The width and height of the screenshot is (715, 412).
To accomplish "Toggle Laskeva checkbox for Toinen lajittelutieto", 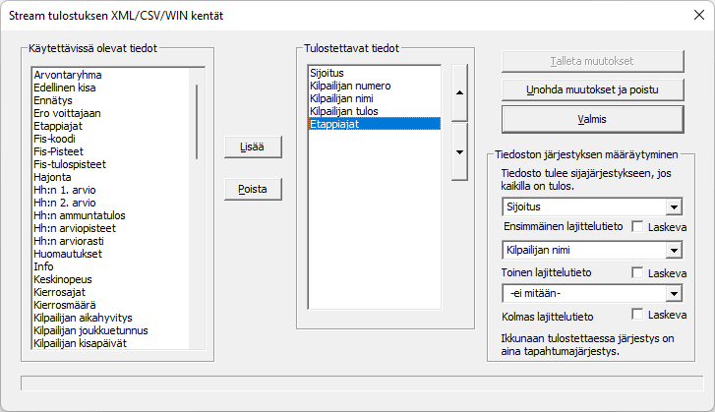I will click(x=638, y=271).
